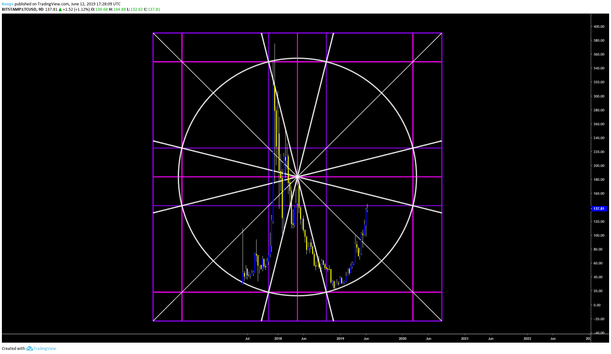Click the 100.00 price axis label

(599, 235)
